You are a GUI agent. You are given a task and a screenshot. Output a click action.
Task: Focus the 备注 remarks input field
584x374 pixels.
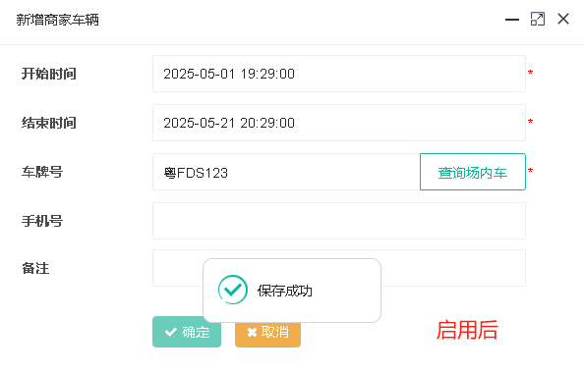pos(339,268)
